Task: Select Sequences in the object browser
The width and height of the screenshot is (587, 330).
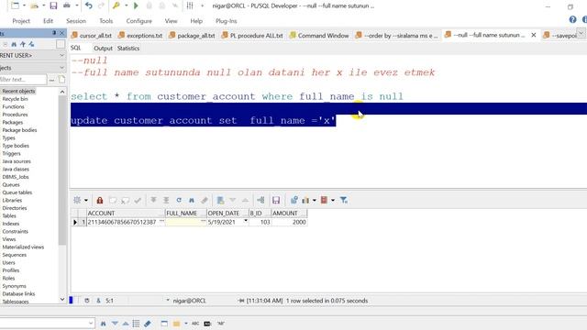Action: coord(15,255)
